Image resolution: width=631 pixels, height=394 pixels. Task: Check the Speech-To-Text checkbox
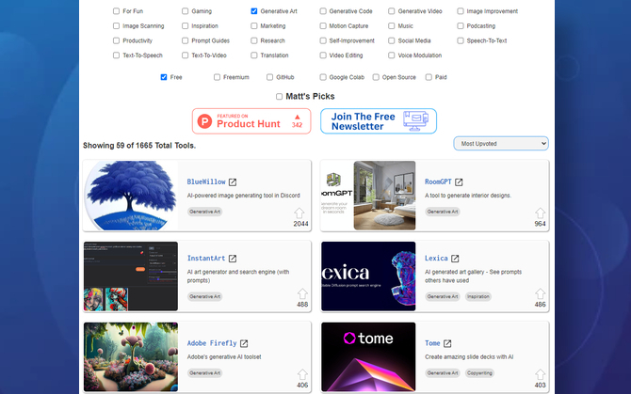click(x=461, y=40)
